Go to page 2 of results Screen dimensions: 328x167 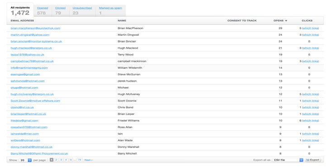[56, 160]
